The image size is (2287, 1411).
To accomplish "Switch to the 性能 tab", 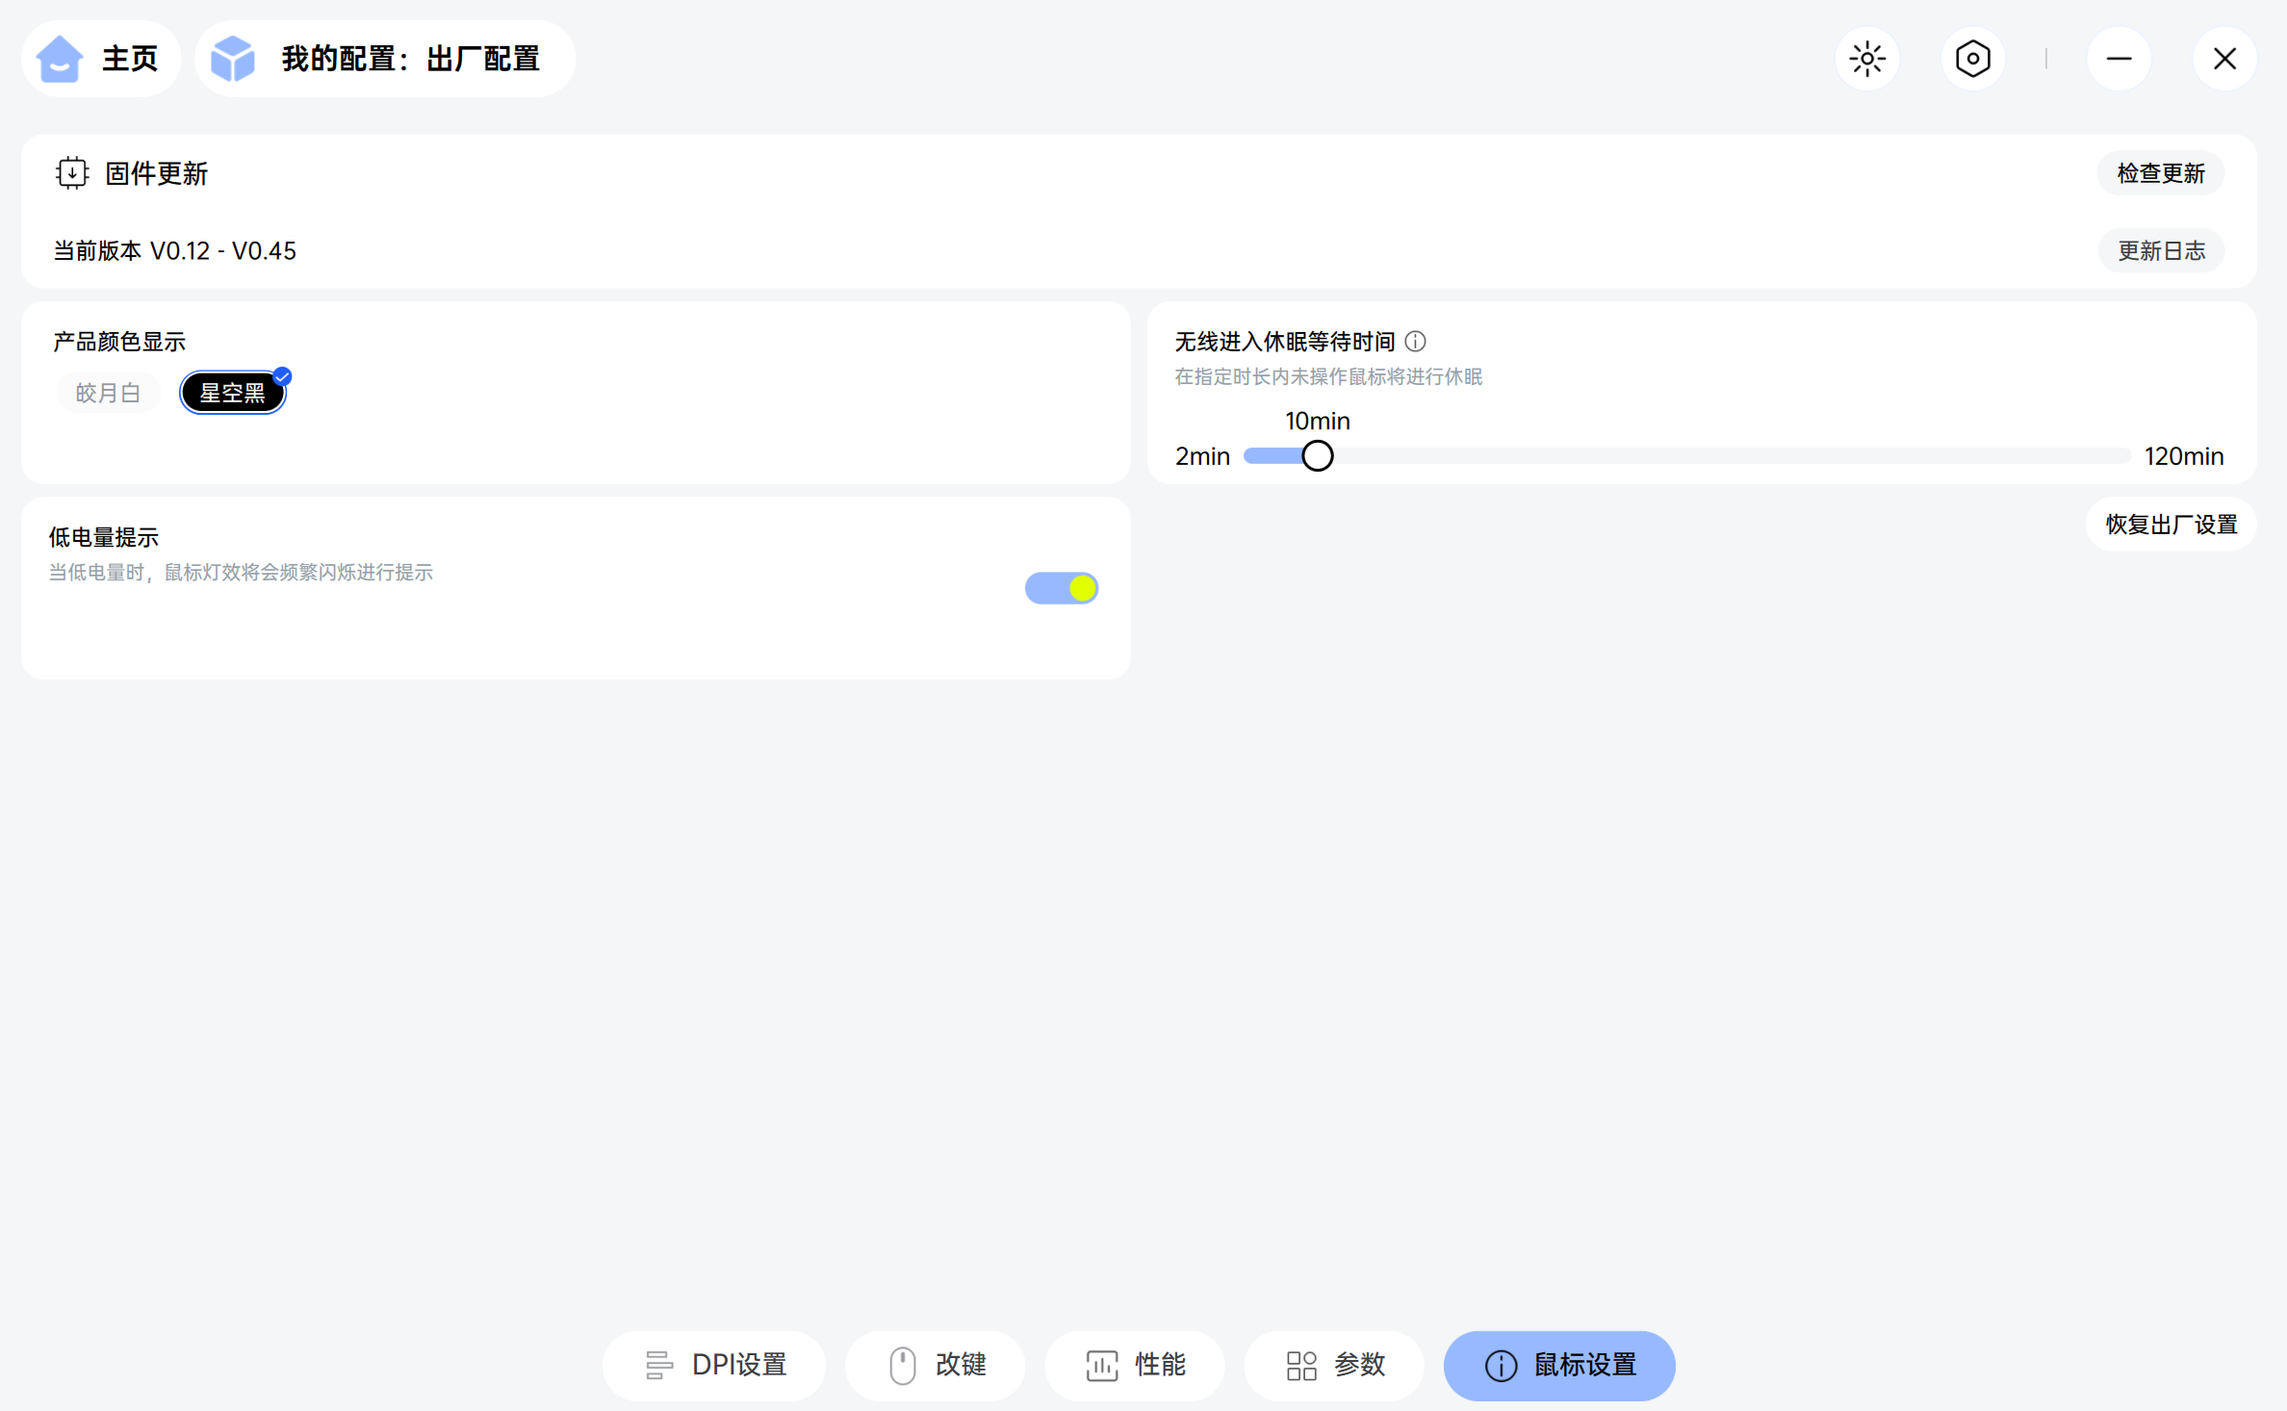I will tap(1135, 1365).
